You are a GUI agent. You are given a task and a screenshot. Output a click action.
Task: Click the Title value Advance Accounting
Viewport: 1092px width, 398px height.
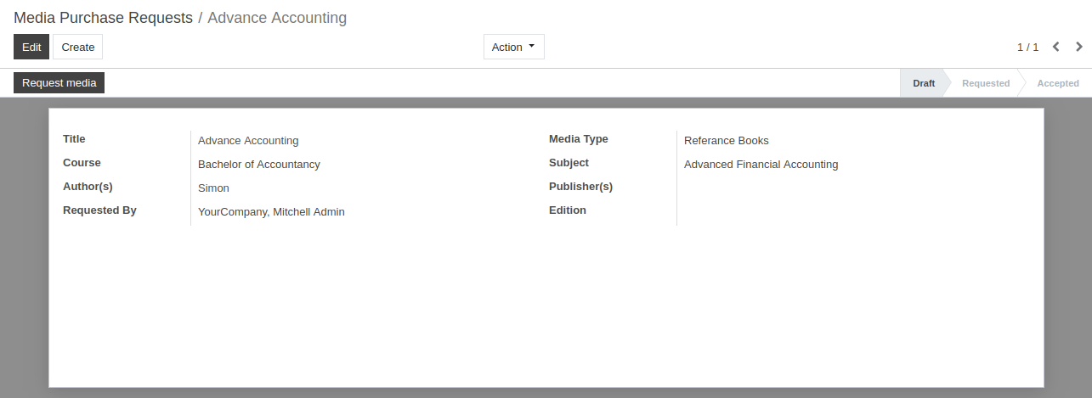pyautogui.click(x=248, y=141)
